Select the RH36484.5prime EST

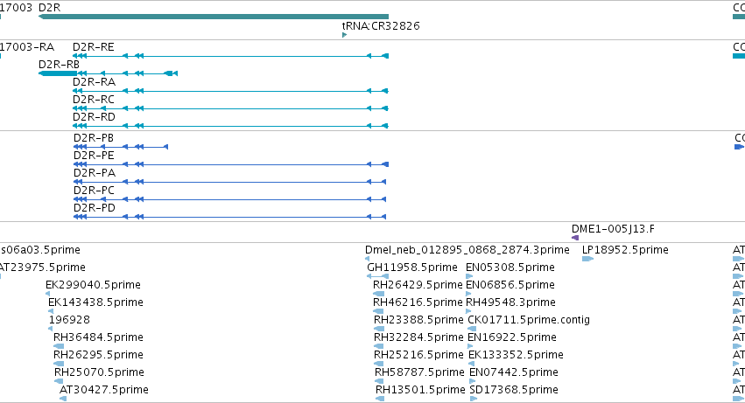click(x=59, y=346)
